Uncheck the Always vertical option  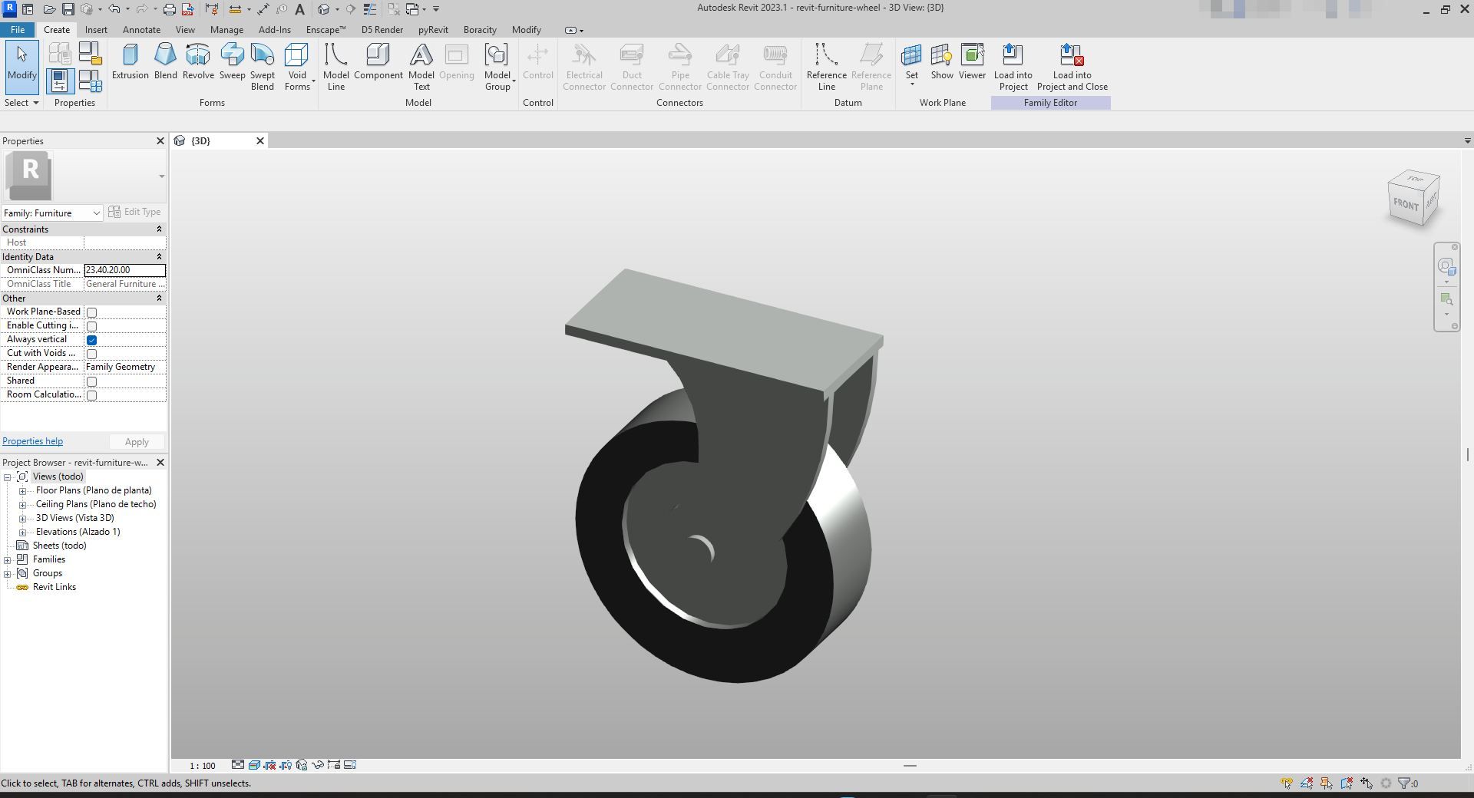pyautogui.click(x=91, y=340)
